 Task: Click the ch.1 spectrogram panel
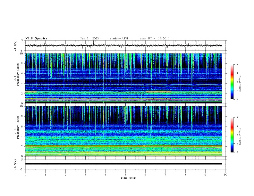pyautogui.click(x=123, y=78)
